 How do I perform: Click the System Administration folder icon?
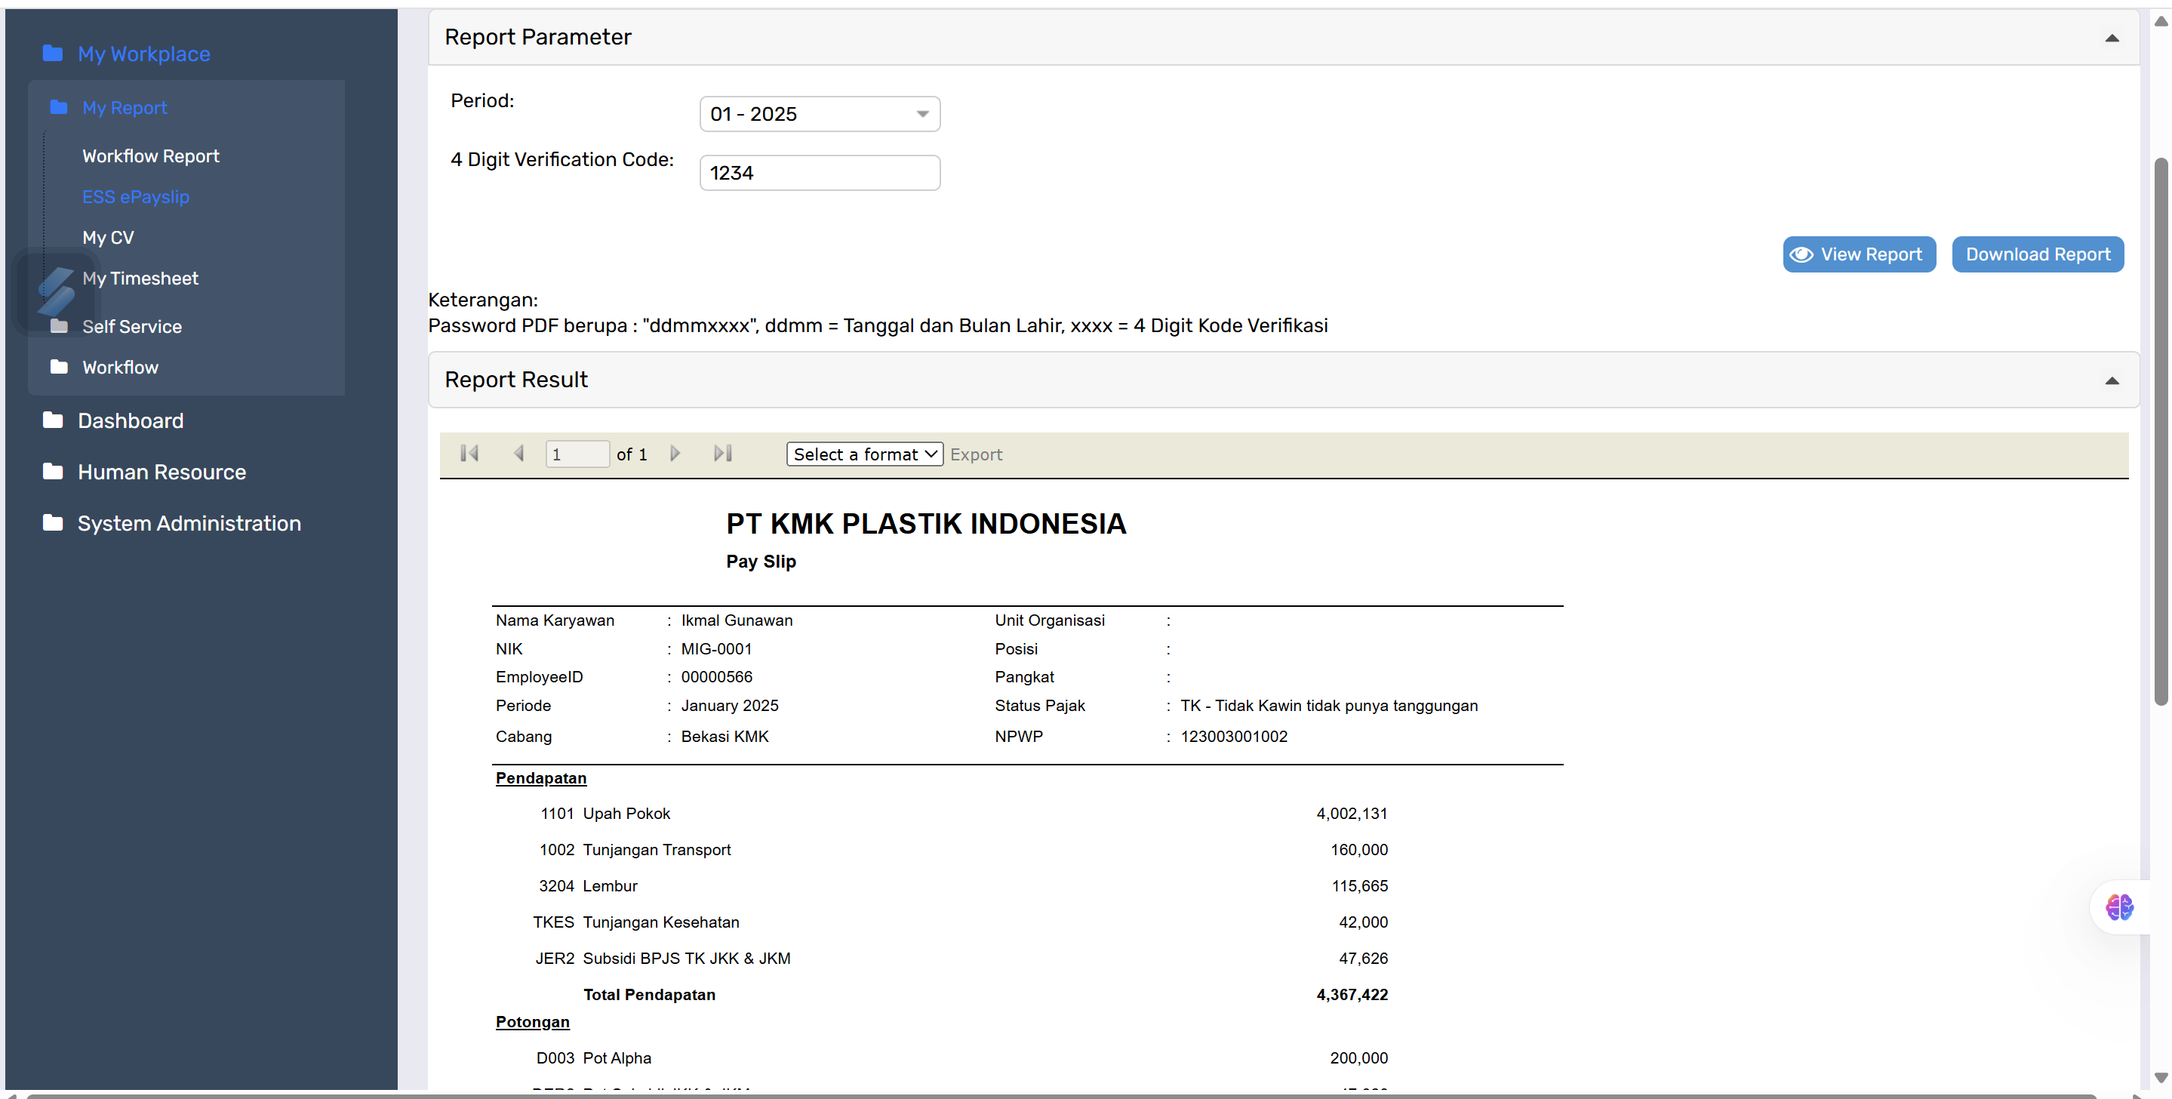[x=52, y=523]
